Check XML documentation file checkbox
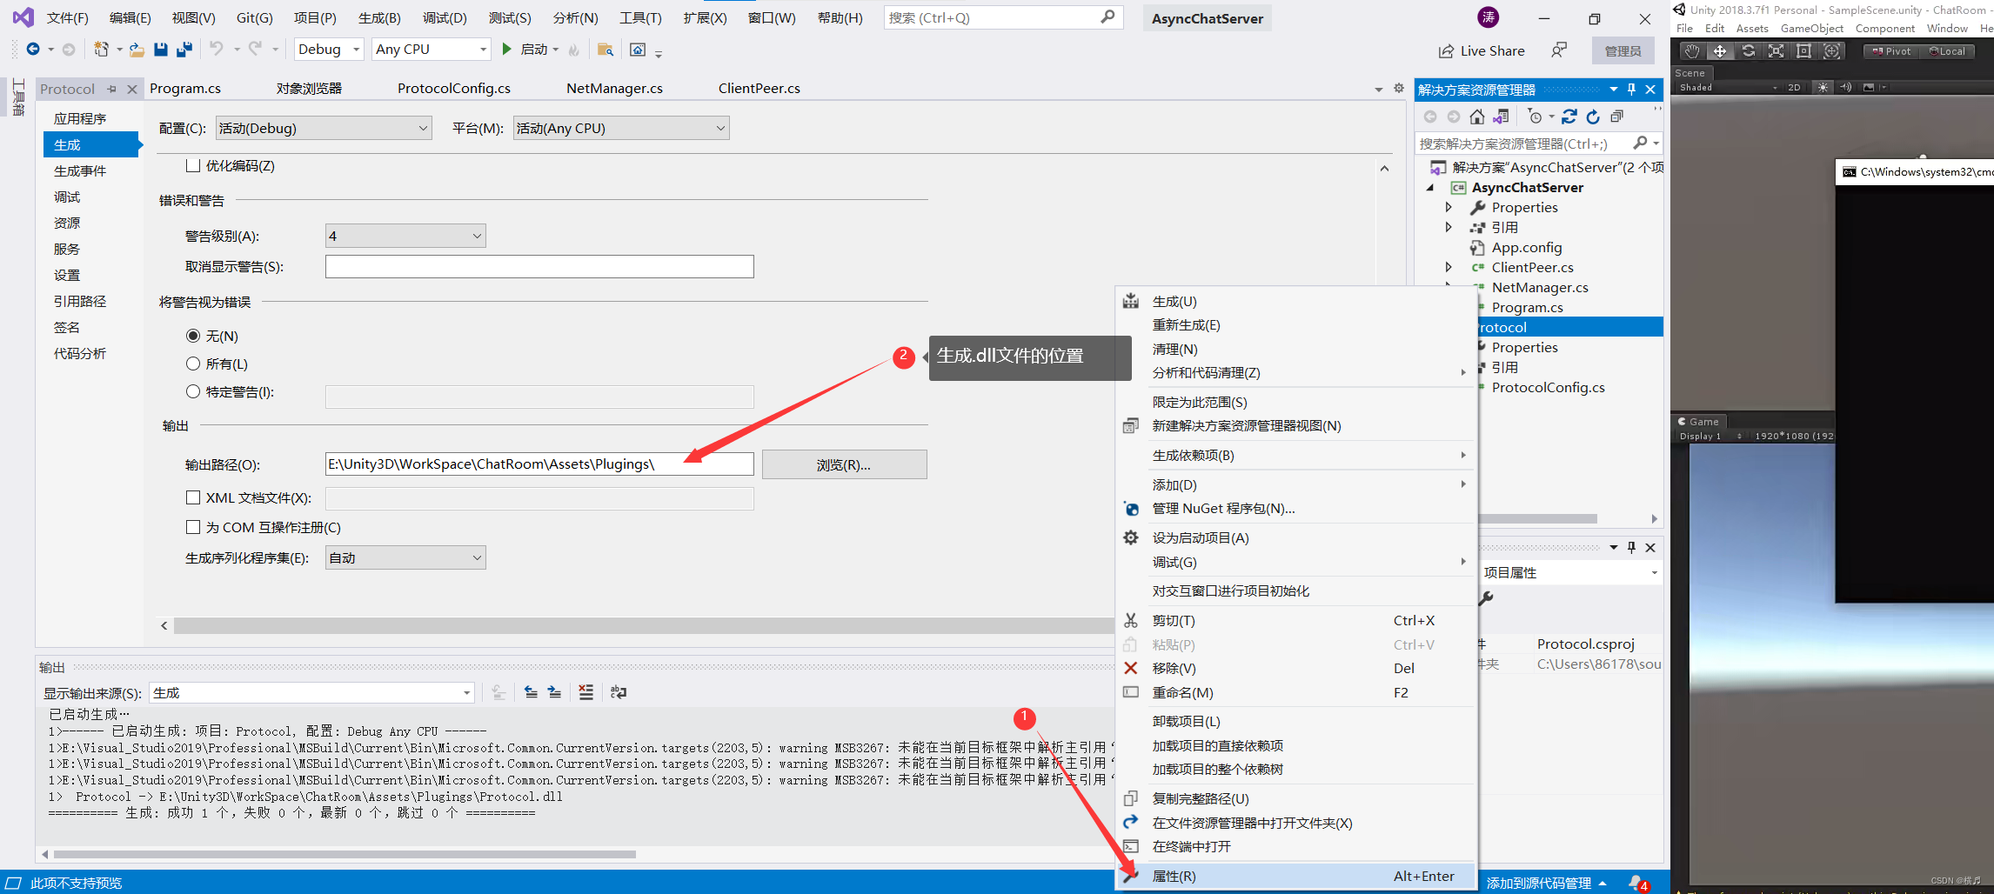The width and height of the screenshot is (1994, 894). [x=193, y=497]
